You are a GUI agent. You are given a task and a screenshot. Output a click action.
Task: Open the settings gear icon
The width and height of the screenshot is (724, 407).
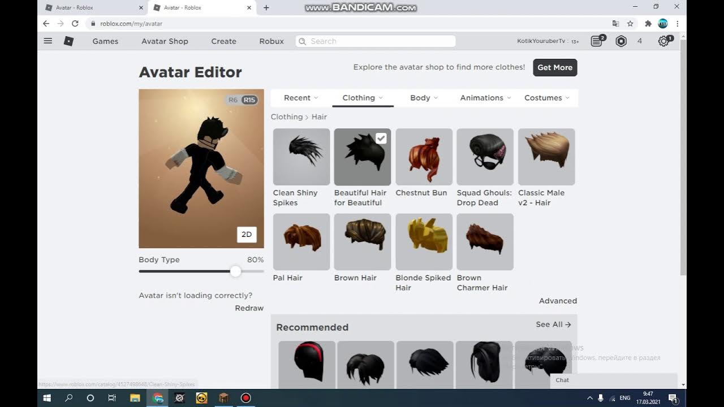pyautogui.click(x=663, y=41)
